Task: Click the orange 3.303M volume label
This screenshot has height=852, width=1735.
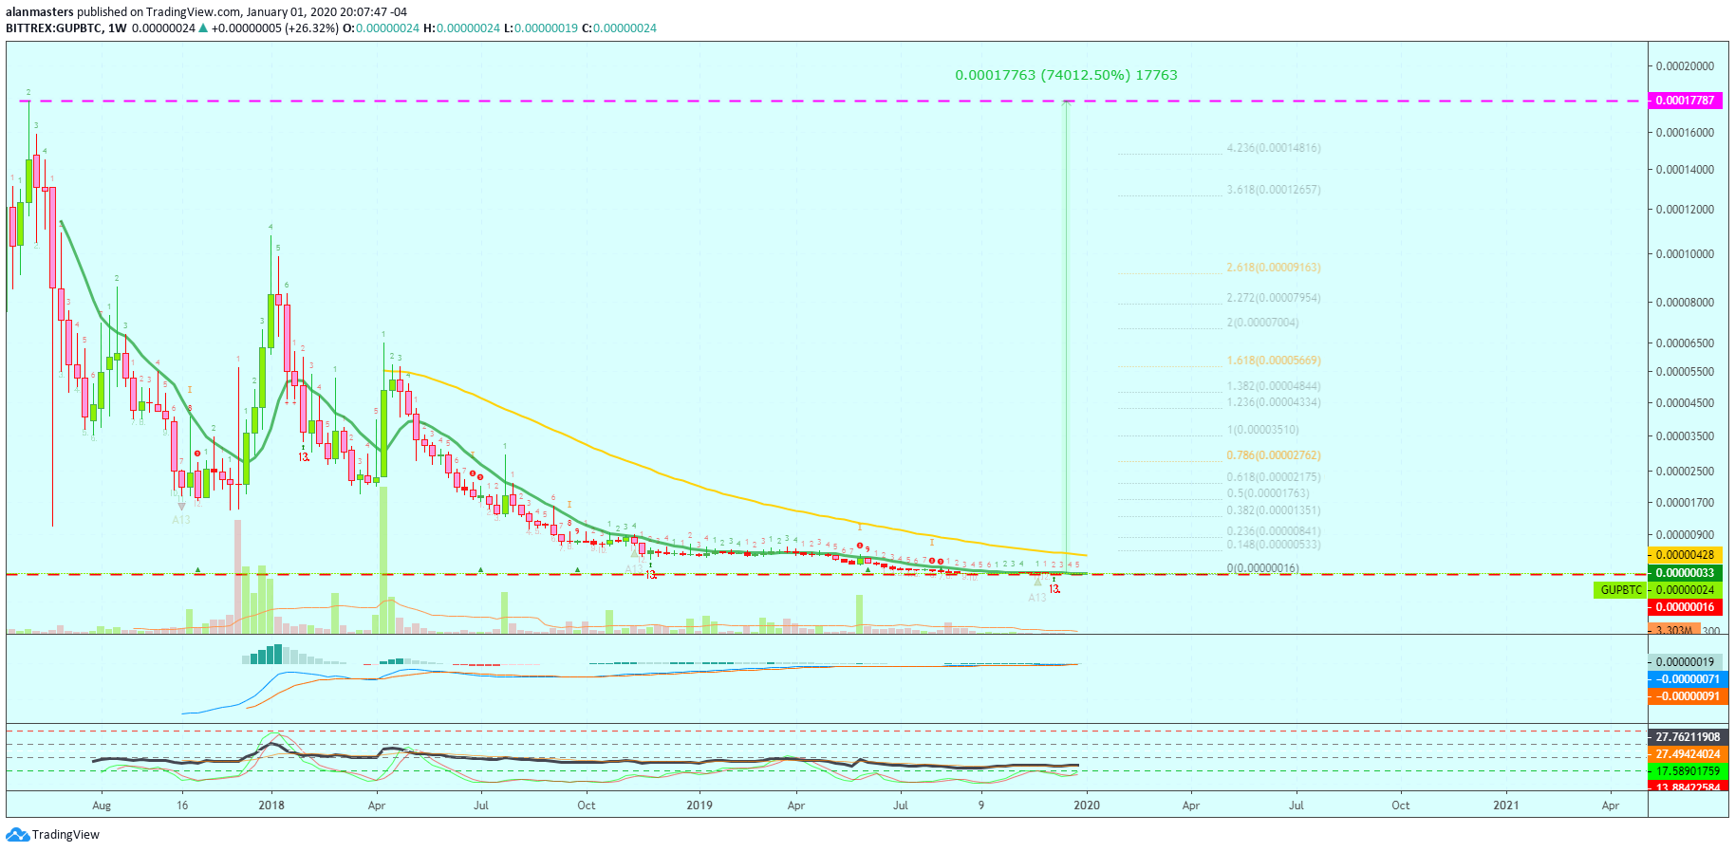Action: tap(1673, 630)
